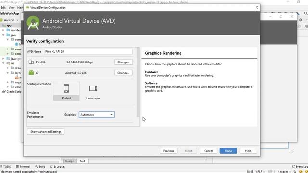Click the Pixel XL device icon
Screen dimensions: 308x173
[x=31, y=62]
